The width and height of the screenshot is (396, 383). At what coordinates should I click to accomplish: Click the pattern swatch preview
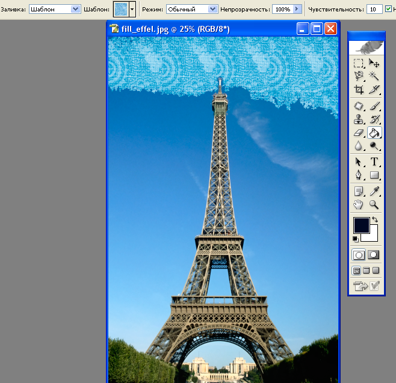point(121,10)
